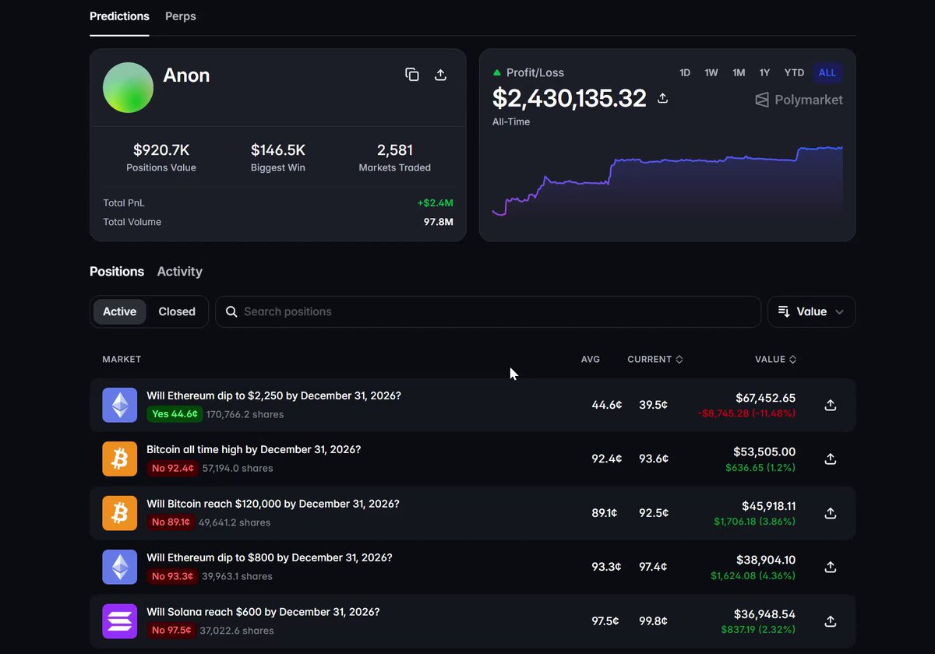Viewport: 935px width, 654px height.
Task: Switch to the Perps tab
Action: tap(181, 16)
